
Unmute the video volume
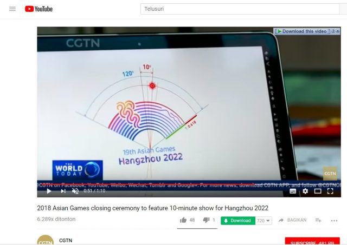[75, 191]
